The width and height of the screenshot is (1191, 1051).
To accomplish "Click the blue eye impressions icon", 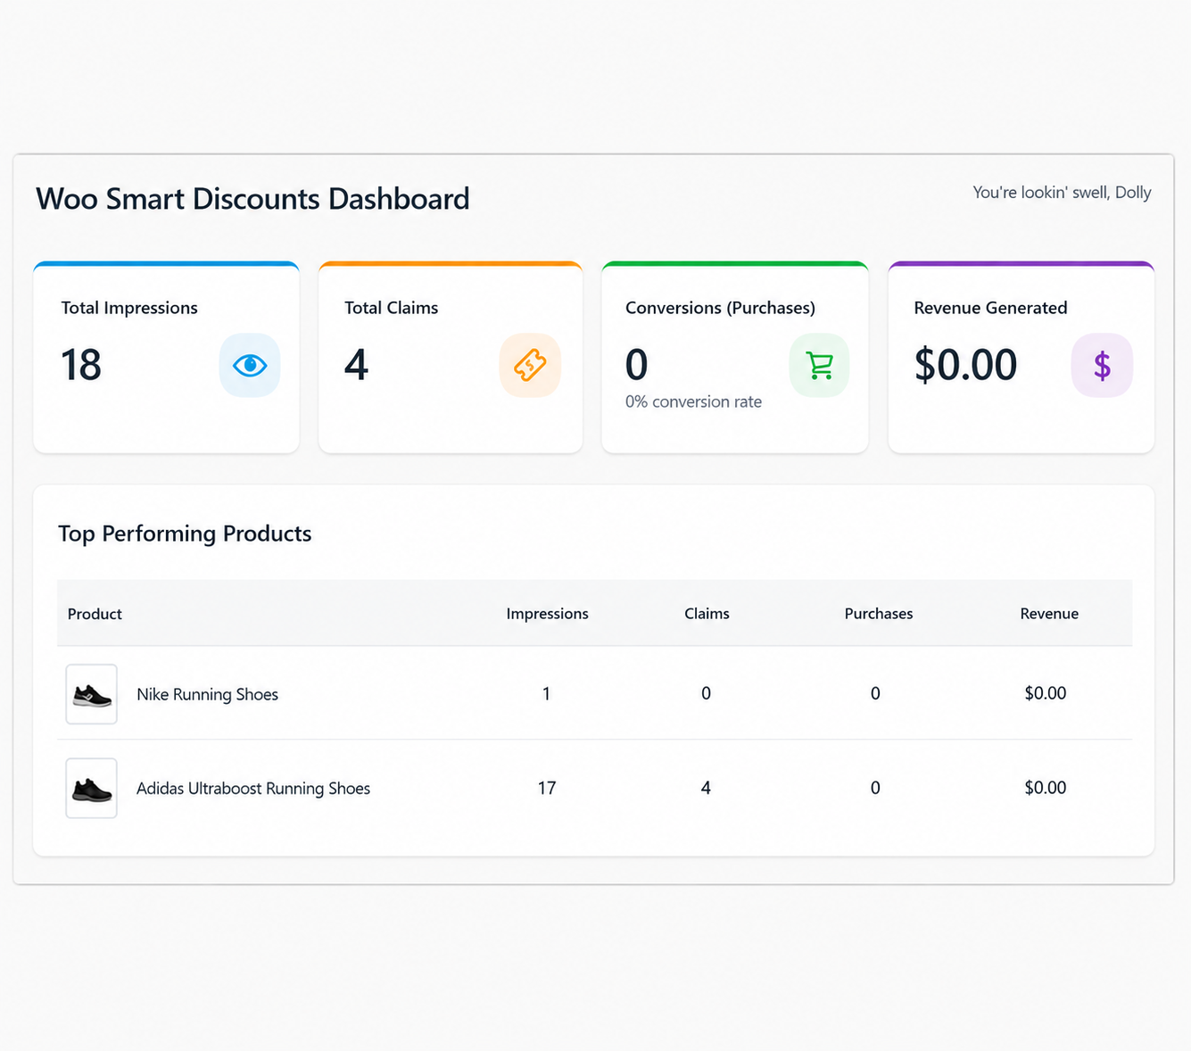I will coord(250,365).
